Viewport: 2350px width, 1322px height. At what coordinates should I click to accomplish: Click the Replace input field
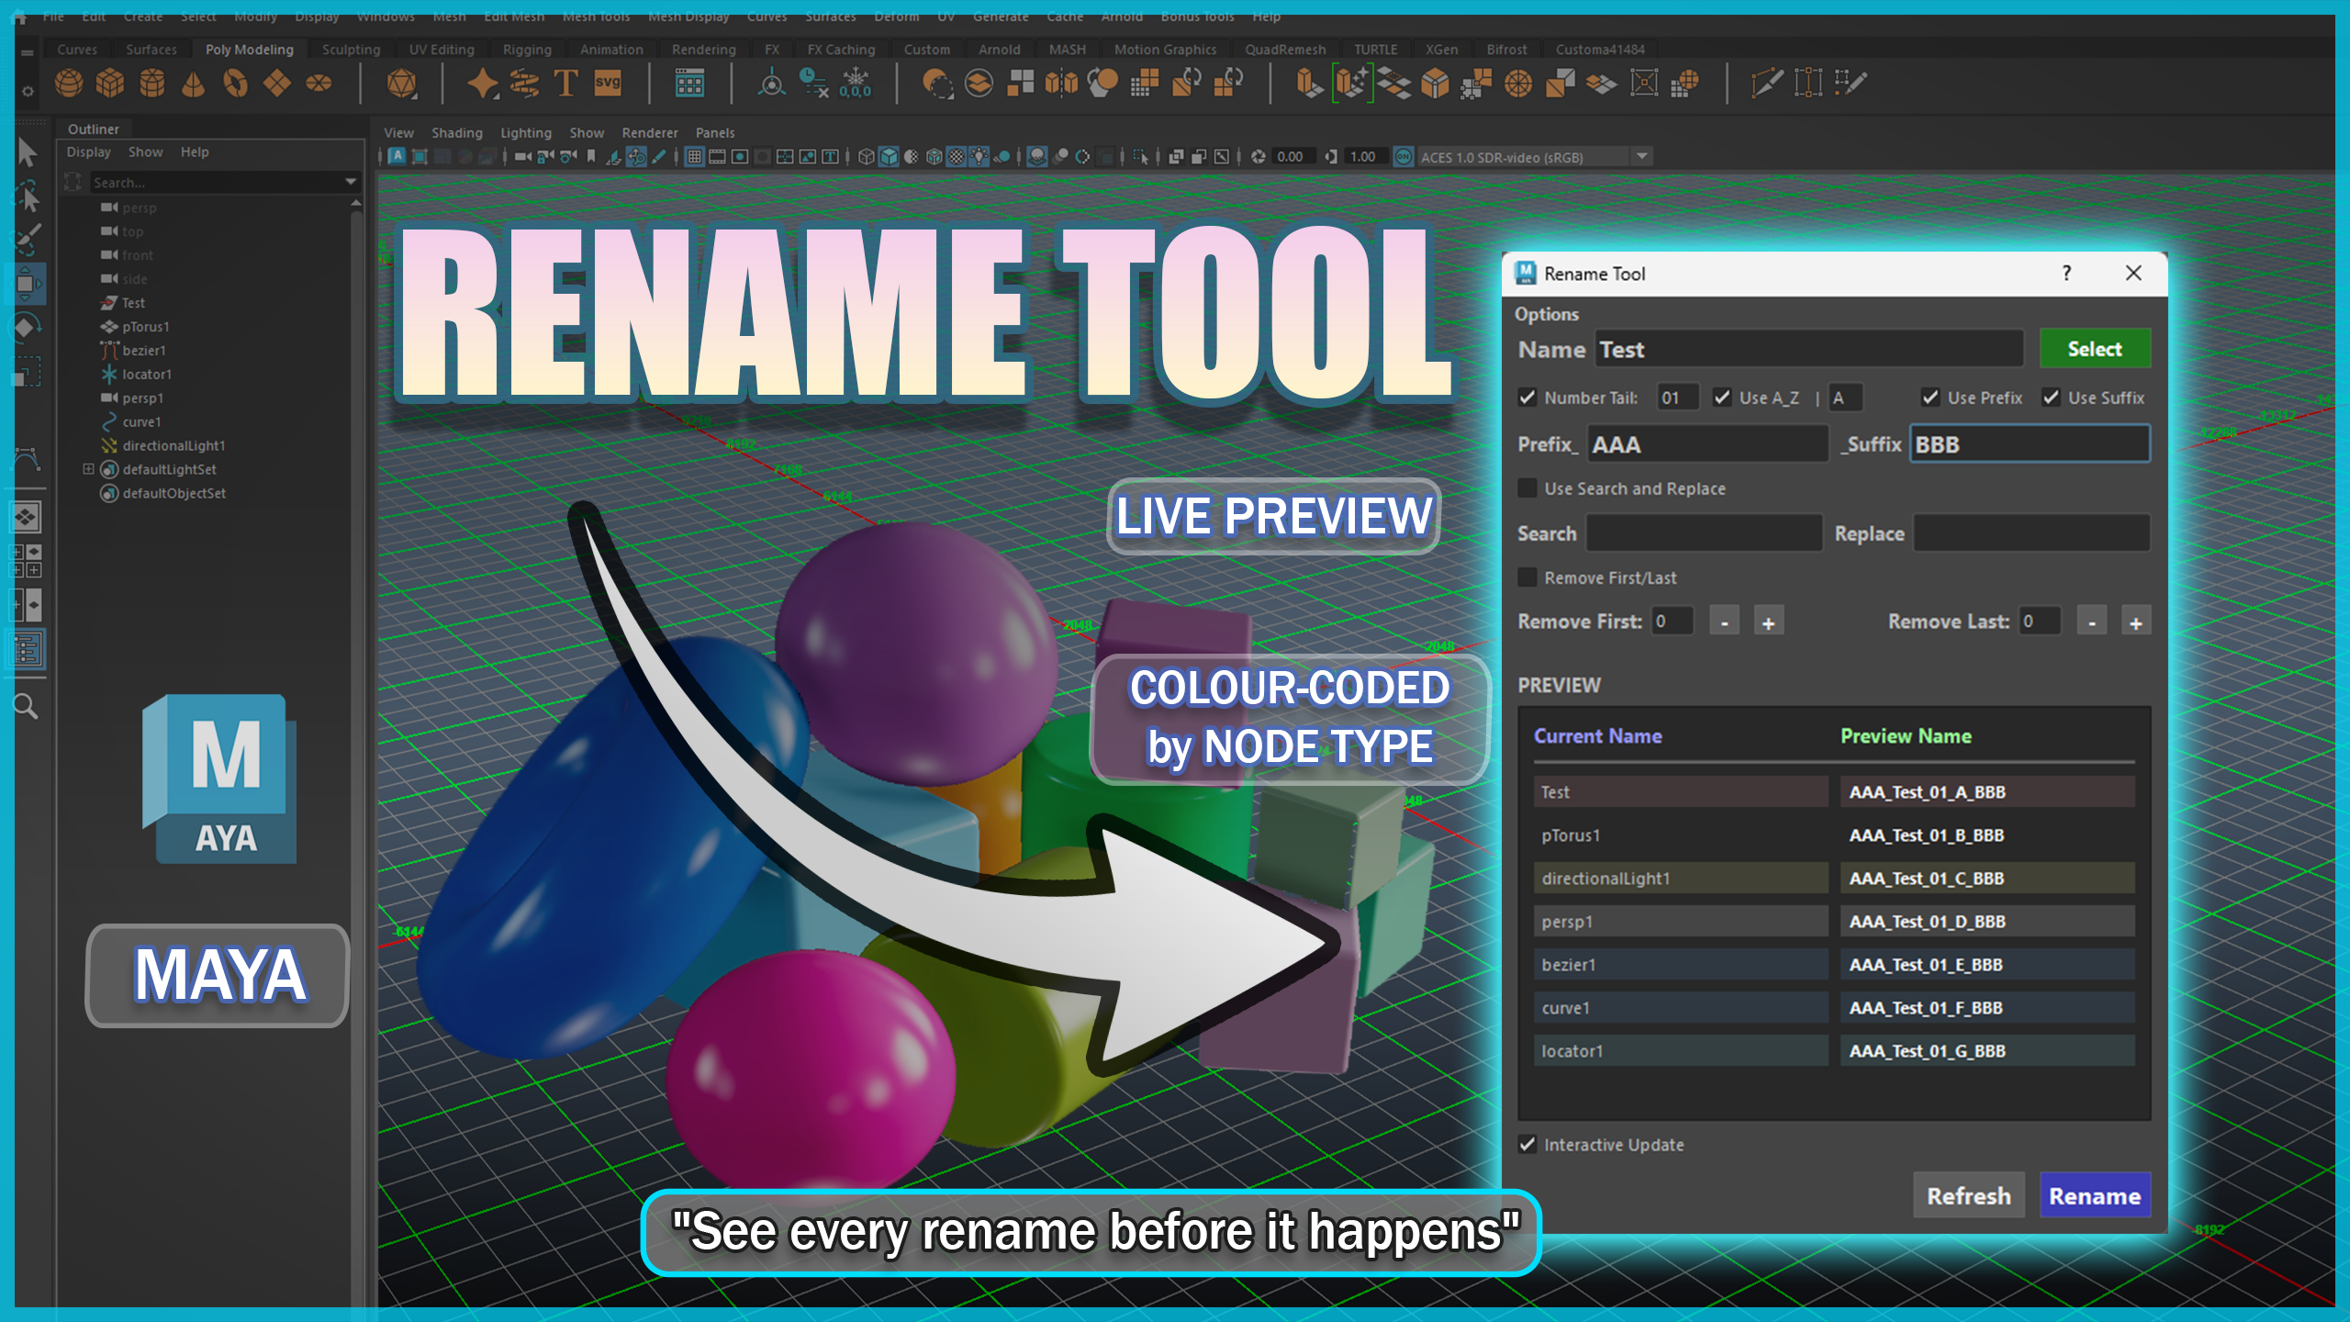click(2031, 533)
